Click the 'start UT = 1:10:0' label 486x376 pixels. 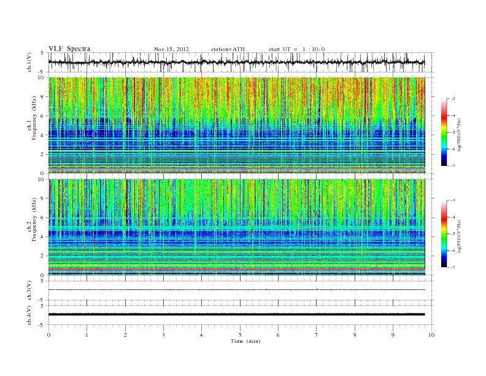tap(296, 49)
